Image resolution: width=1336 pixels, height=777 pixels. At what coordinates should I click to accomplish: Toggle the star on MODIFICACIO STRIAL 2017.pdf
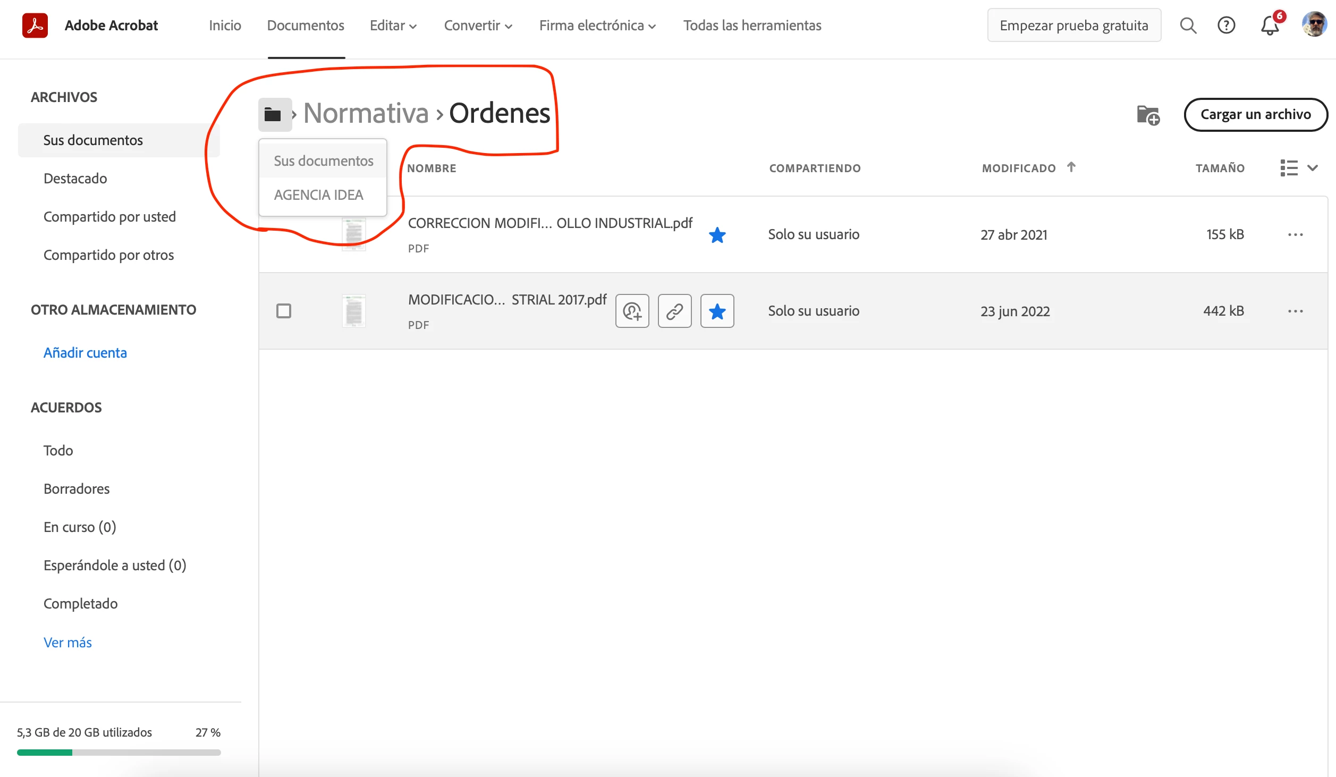point(717,311)
